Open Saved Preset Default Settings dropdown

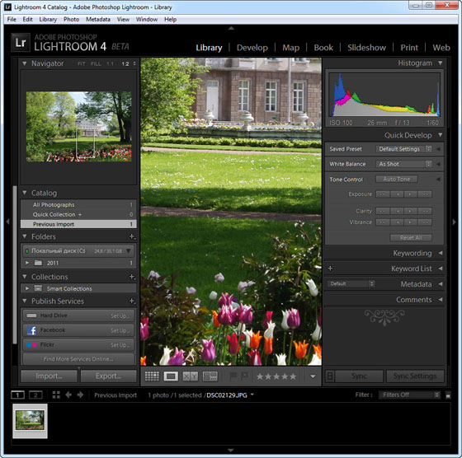[404, 149]
